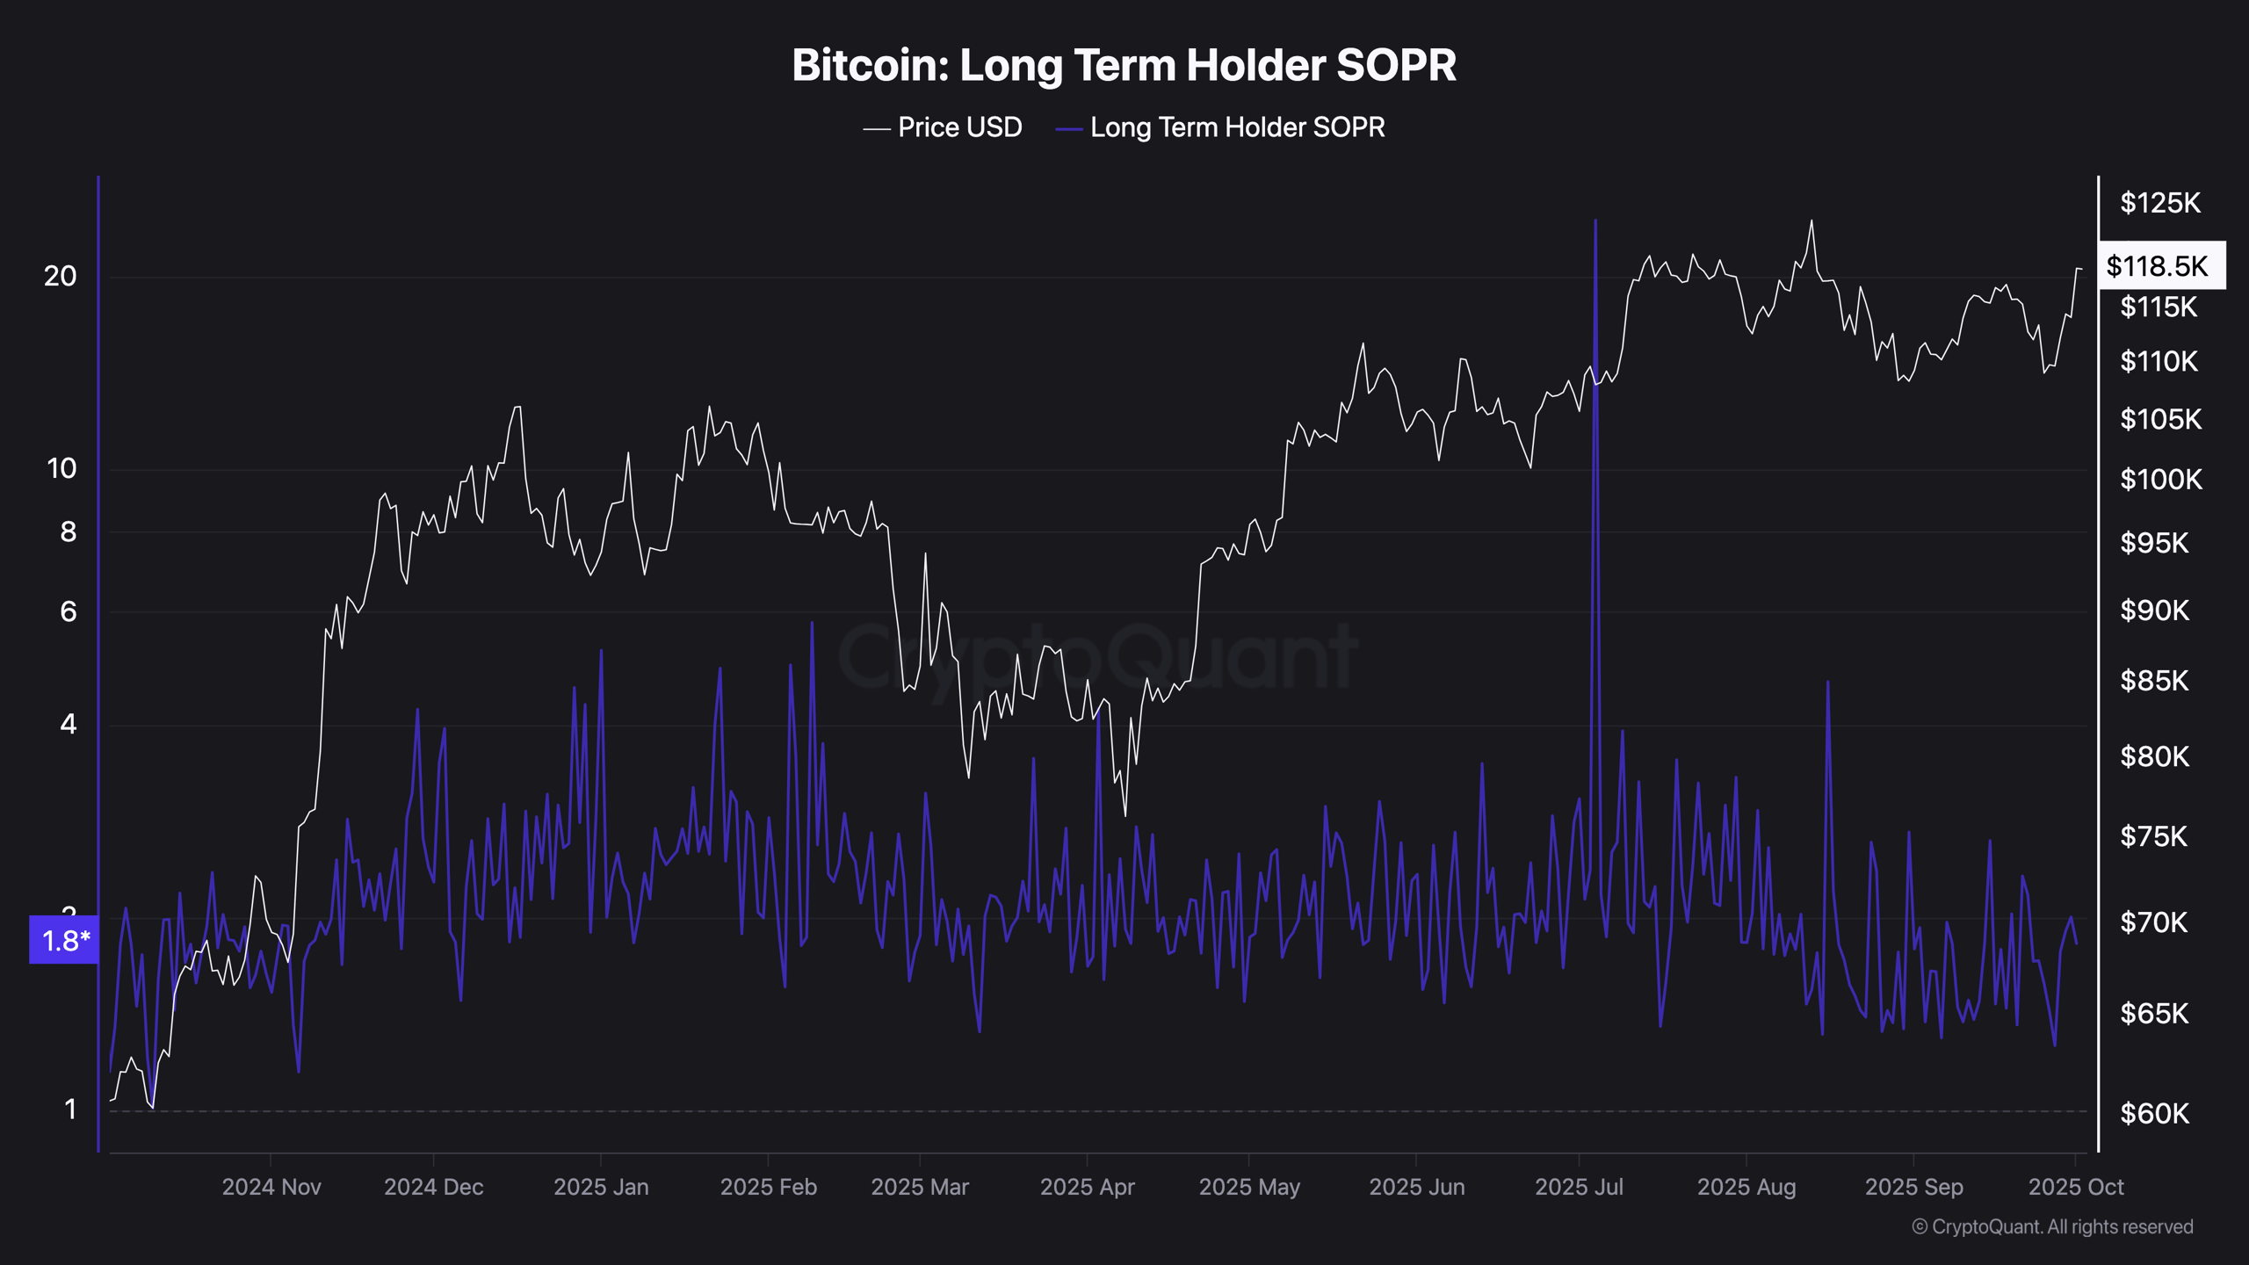Image resolution: width=2249 pixels, height=1265 pixels.
Task: Click the purple SOPR legend line marker
Action: pyautogui.click(x=1068, y=129)
